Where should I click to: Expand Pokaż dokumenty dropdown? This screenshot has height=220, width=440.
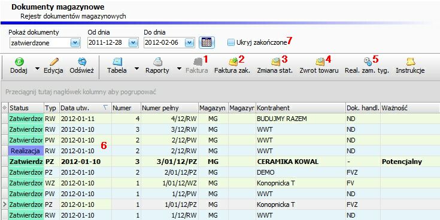click(x=75, y=43)
